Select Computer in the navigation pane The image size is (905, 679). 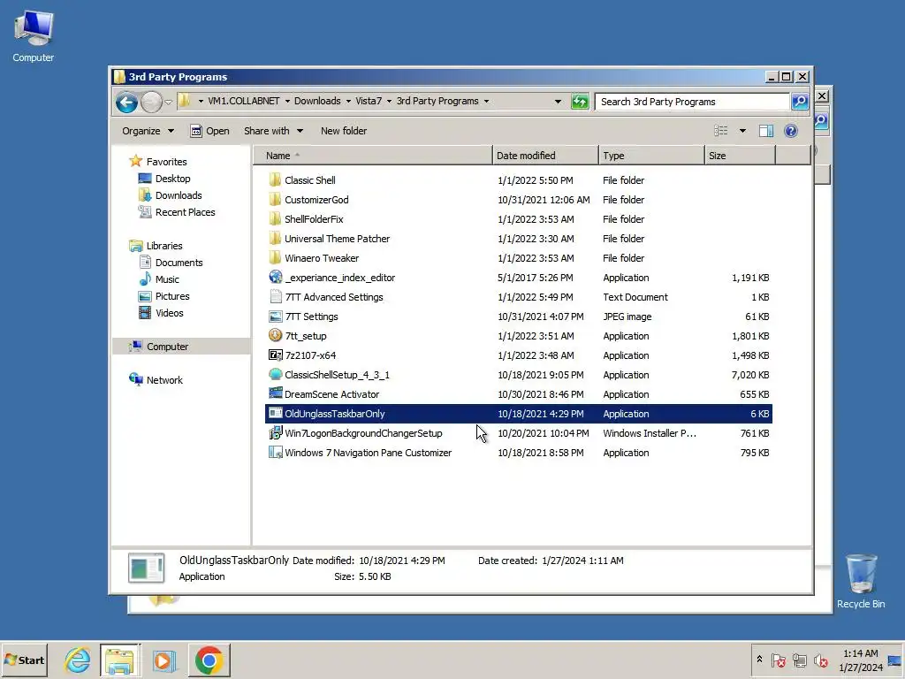point(180,347)
